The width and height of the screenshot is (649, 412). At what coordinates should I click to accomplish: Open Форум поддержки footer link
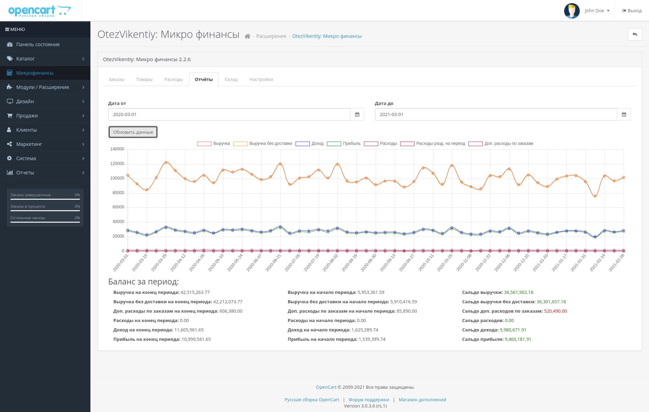pos(369,399)
